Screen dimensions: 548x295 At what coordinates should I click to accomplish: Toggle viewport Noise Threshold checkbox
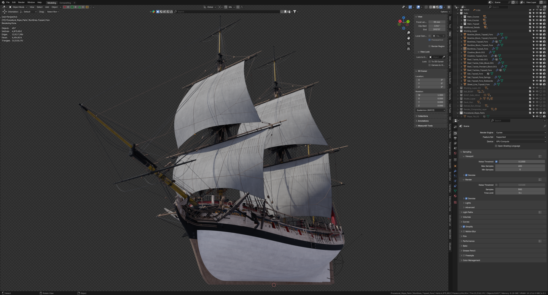tap(496, 161)
